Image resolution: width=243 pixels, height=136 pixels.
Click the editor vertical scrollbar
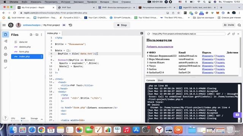click(142, 47)
